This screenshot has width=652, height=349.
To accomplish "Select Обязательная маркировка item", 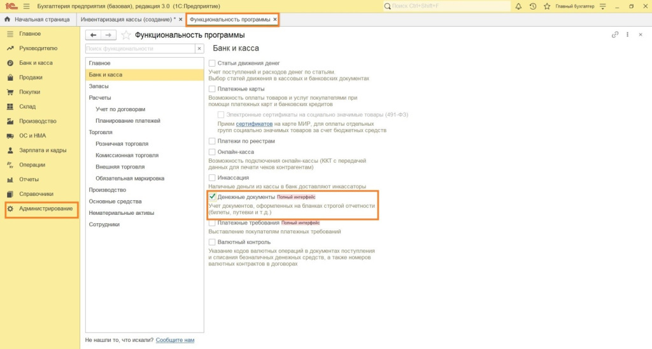I will 145,179.
